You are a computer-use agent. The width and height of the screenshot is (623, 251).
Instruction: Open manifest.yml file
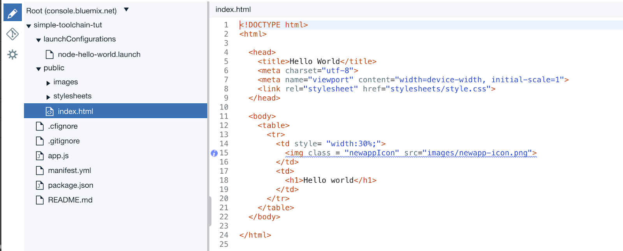click(70, 171)
